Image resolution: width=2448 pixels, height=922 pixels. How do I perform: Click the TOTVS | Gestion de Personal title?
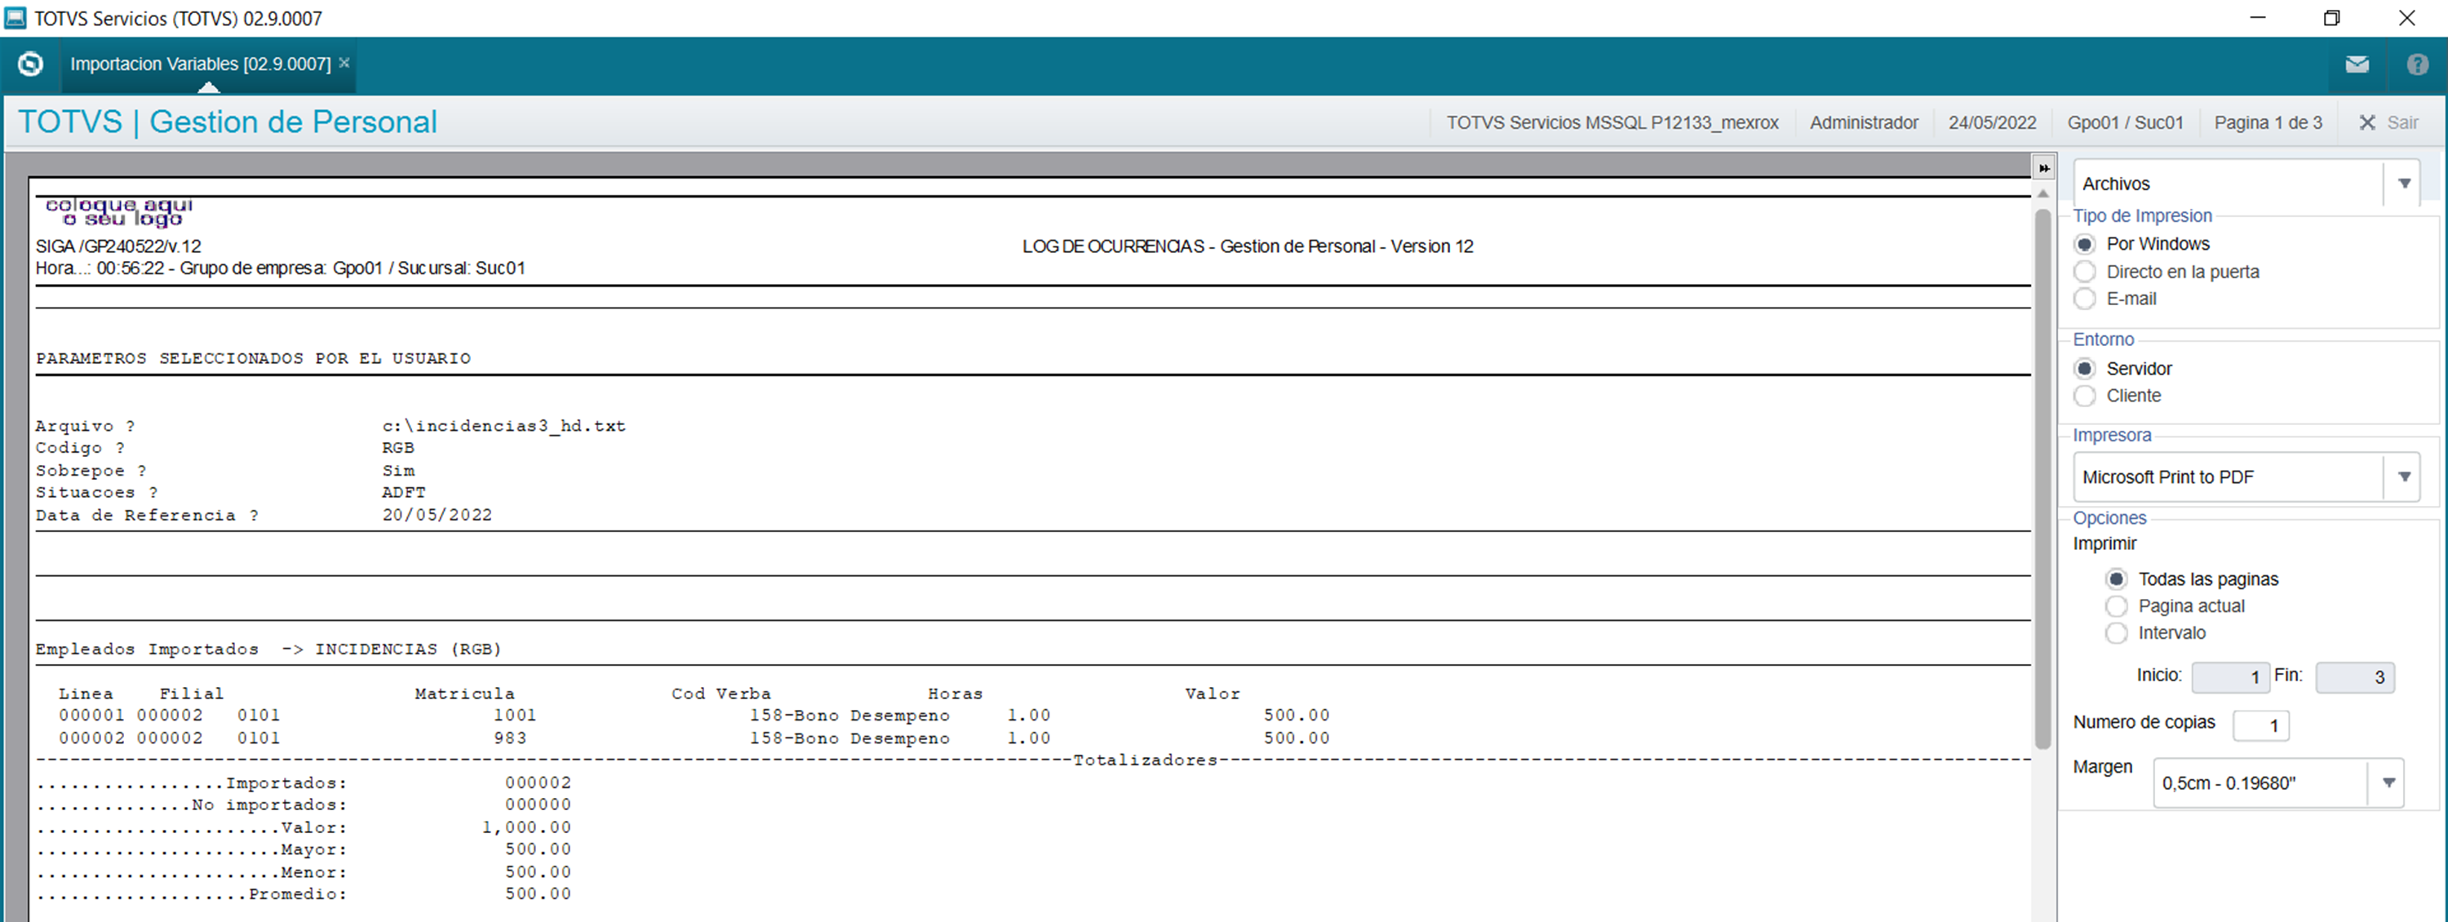[x=228, y=122]
